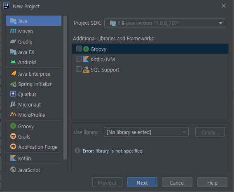Click the [No library selected] combo box
The width and height of the screenshot is (234, 192).
click(146, 132)
